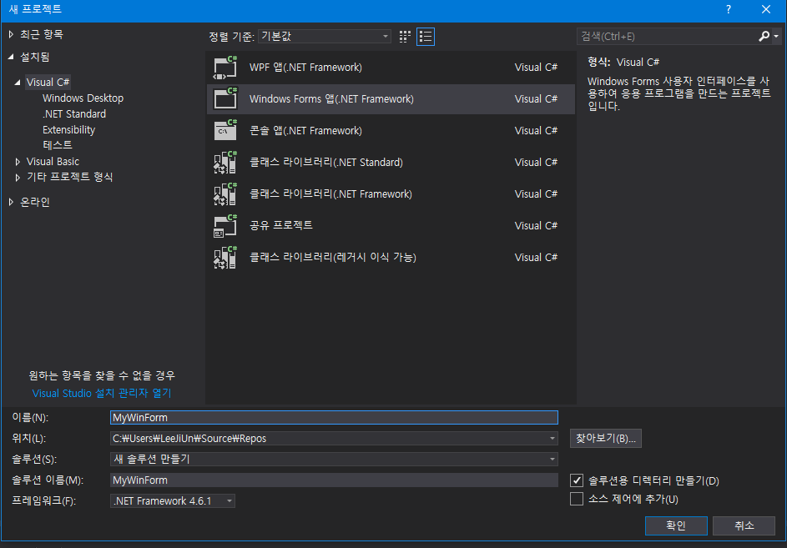This screenshot has width=787, height=548.
Task: Select .NET Standard category
Action: (74, 114)
